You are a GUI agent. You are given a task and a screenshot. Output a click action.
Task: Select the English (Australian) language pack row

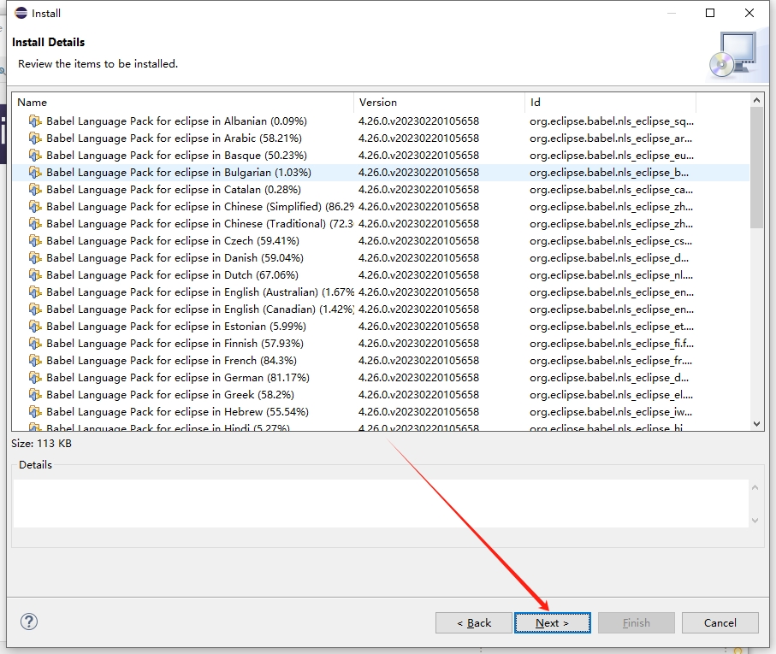tap(381, 292)
